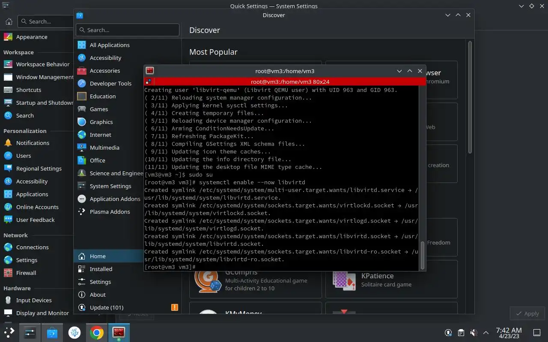Open network Settings entry under Network
The width and height of the screenshot is (548, 342).
[37, 260]
